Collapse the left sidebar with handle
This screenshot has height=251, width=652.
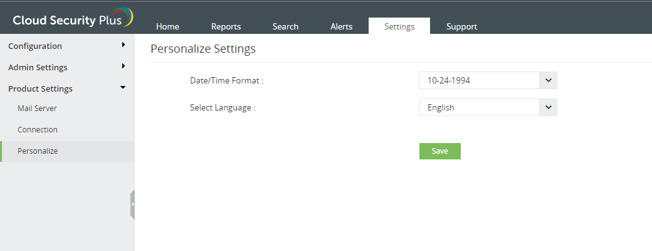click(132, 205)
